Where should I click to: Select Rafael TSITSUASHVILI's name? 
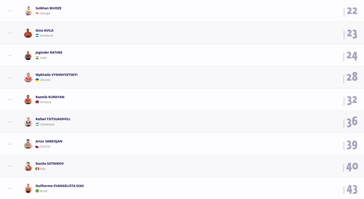pos(53,119)
